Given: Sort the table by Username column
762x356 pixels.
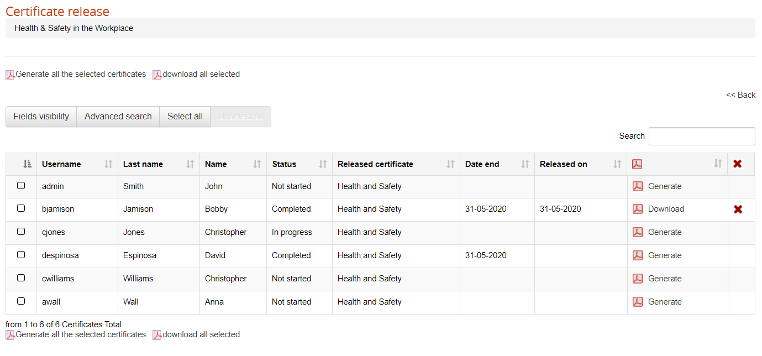Looking at the screenshot, I should (61, 164).
